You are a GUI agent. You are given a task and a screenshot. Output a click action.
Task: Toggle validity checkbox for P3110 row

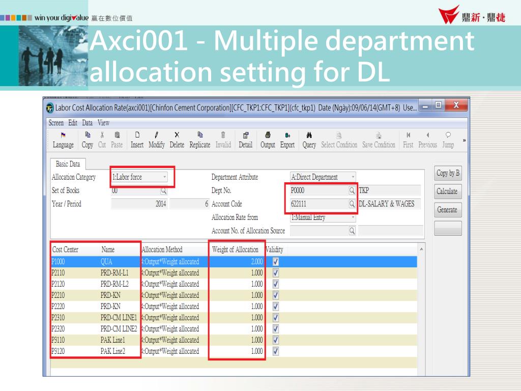click(x=275, y=340)
